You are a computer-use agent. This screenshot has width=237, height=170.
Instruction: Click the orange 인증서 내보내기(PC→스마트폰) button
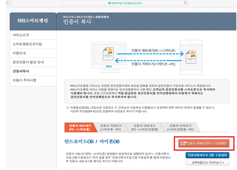[x=204, y=143]
